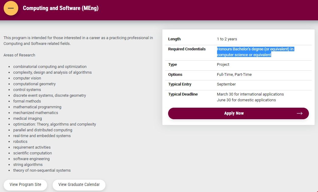Open View Graduate Calendar

click(79, 185)
